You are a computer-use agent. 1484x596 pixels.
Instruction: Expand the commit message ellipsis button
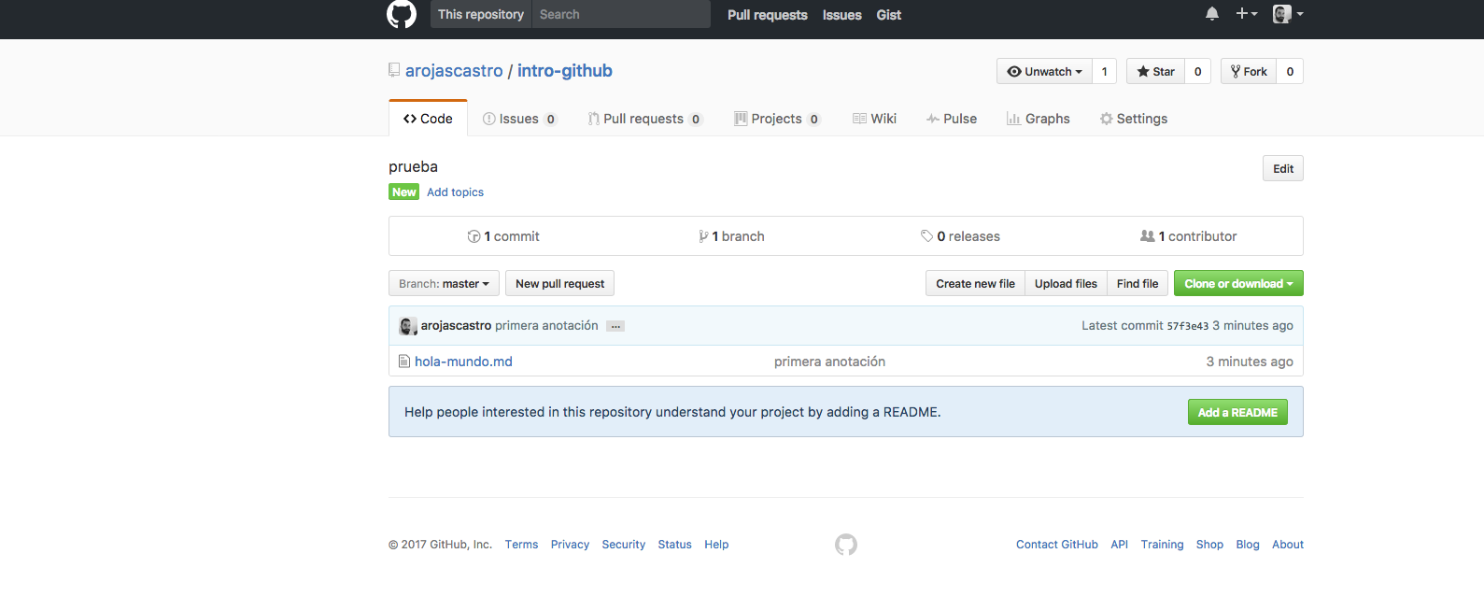(615, 326)
